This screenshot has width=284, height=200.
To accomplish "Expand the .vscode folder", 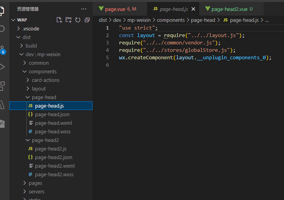I will pos(31,28).
